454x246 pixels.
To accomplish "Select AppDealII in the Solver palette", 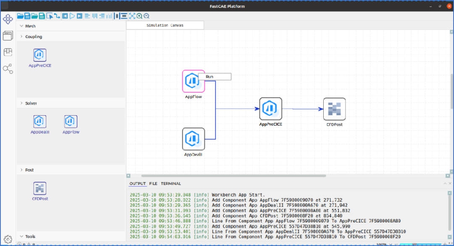I will (x=40, y=124).
